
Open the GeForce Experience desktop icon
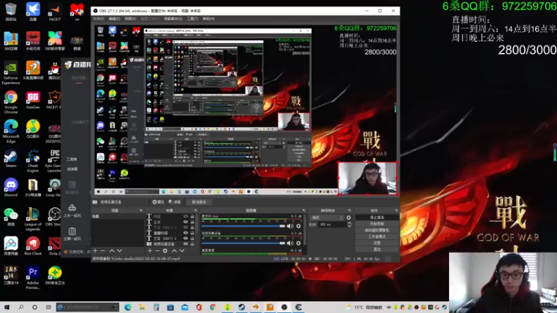(x=10, y=73)
